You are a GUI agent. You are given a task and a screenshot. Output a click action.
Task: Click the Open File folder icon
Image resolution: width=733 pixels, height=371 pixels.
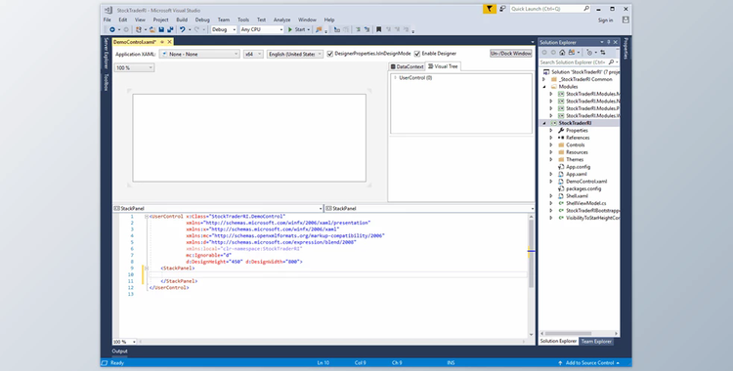click(x=152, y=29)
